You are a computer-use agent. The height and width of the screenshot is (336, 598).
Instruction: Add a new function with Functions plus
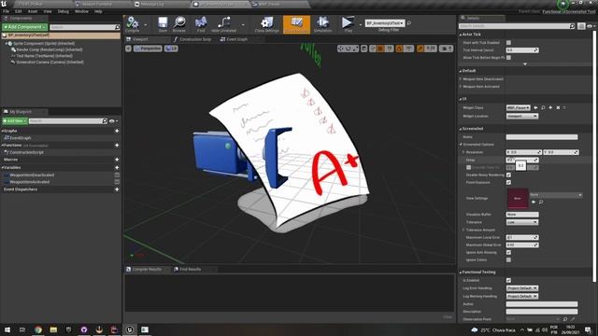tap(117, 146)
